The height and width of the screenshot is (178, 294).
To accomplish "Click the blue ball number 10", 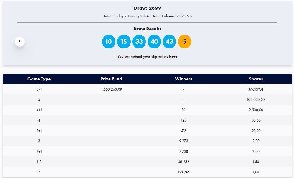I will [x=109, y=42].
